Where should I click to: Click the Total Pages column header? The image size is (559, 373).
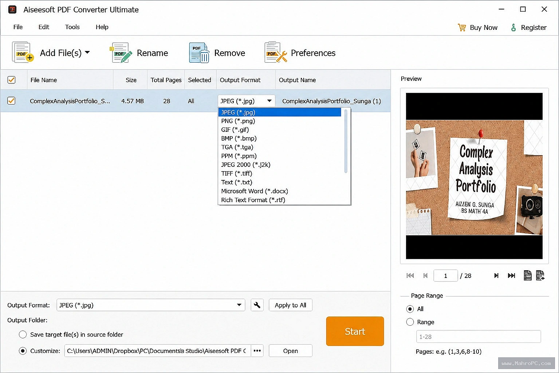(166, 80)
